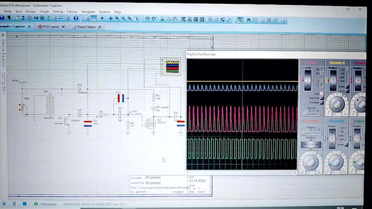372x209 pixels.
Task: Click the Horizontal timebase knob
Action: coord(311,162)
